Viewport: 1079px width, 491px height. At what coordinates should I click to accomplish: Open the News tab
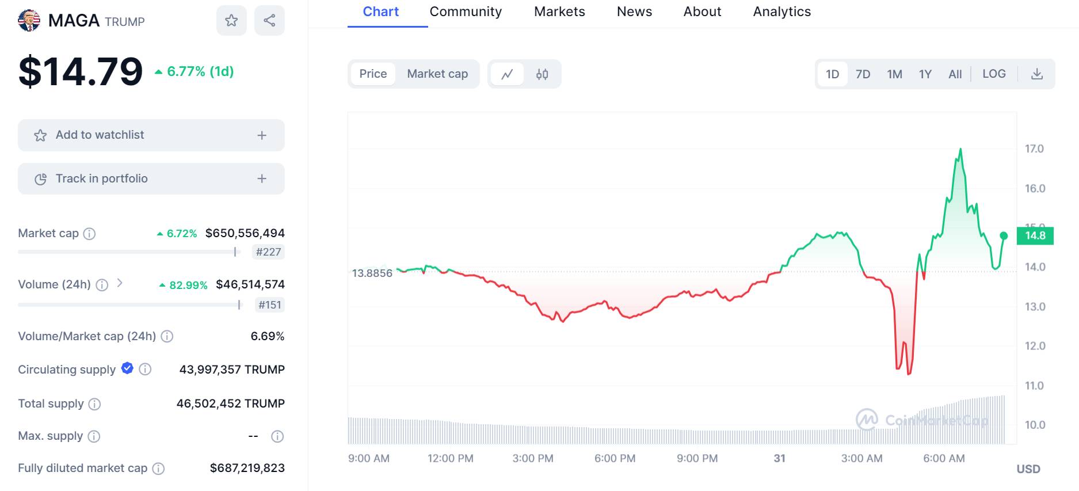coord(634,12)
